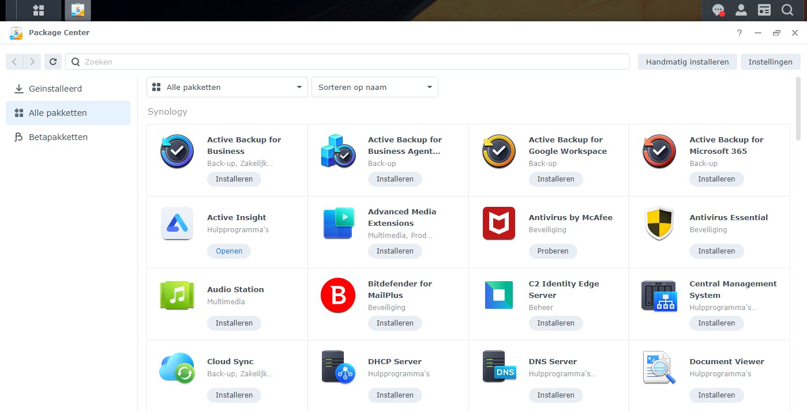Open DHCP Server package title

[x=395, y=362]
